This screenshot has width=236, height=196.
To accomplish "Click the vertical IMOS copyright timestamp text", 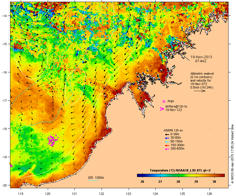I will (x=232, y=154).
